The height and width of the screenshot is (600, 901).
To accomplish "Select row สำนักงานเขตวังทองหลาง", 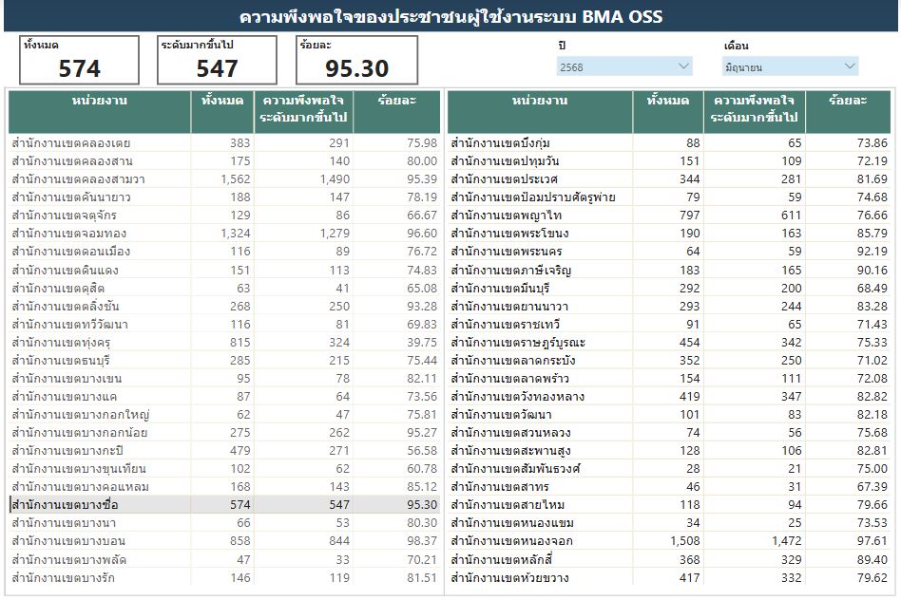I will point(669,396).
